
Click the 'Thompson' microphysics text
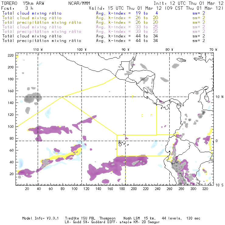(107, 218)
